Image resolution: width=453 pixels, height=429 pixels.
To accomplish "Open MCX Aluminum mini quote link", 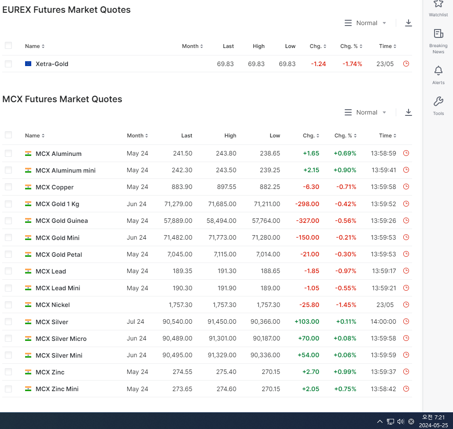I will (x=66, y=170).
